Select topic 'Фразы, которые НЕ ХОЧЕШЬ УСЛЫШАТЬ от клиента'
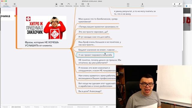The height and width of the screenshot is (108, 192). (x=42, y=44)
